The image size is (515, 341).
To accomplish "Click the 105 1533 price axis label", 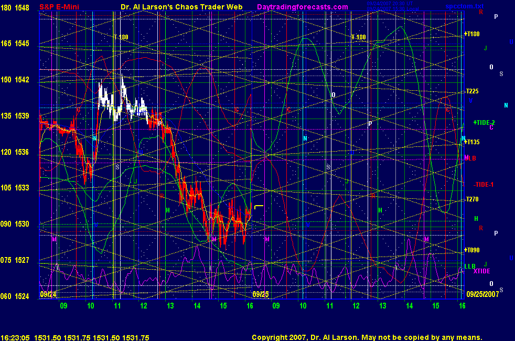I will coord(15,188).
